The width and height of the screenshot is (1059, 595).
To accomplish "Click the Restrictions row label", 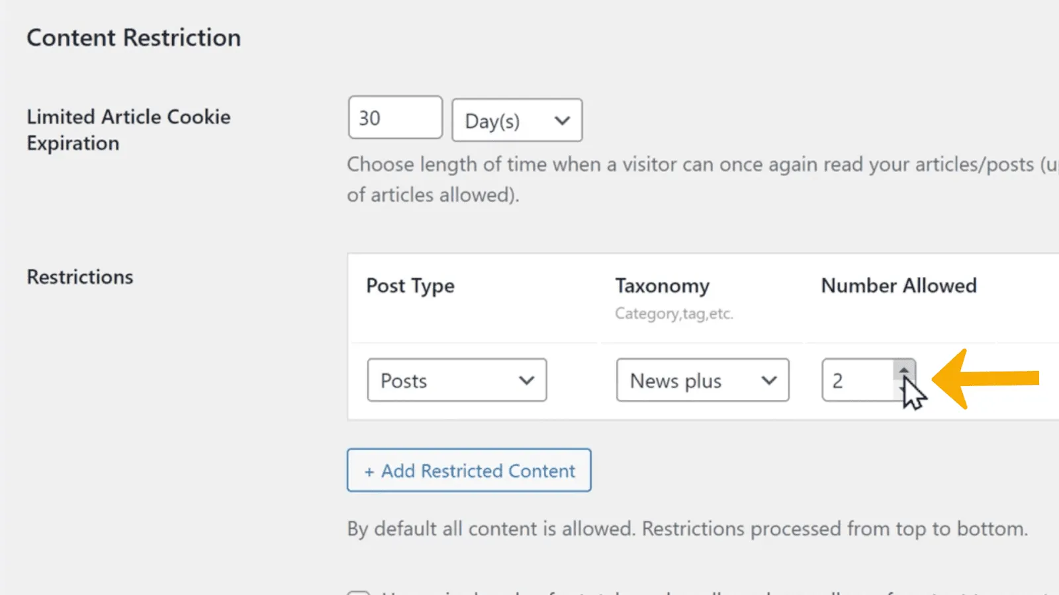I will click(x=80, y=277).
